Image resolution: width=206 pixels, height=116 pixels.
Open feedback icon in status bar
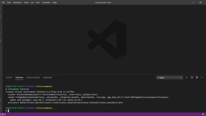[203, 114]
